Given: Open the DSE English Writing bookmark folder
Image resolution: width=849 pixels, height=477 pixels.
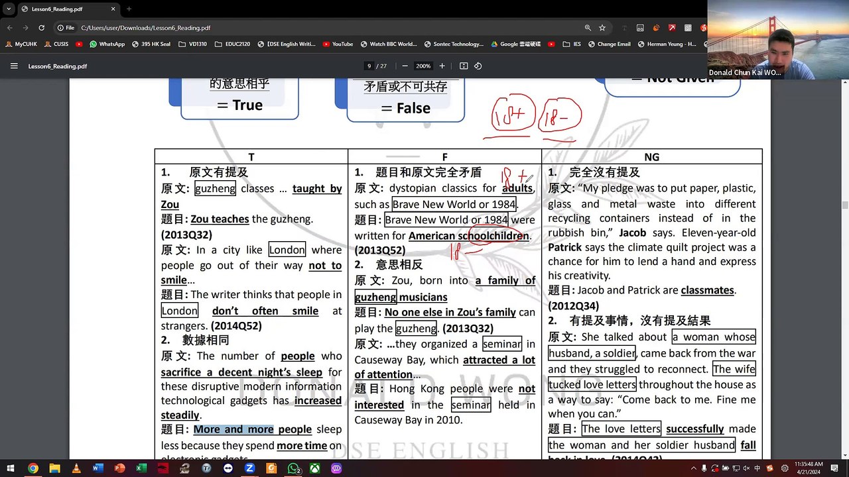Looking at the screenshot, I should pos(286,44).
